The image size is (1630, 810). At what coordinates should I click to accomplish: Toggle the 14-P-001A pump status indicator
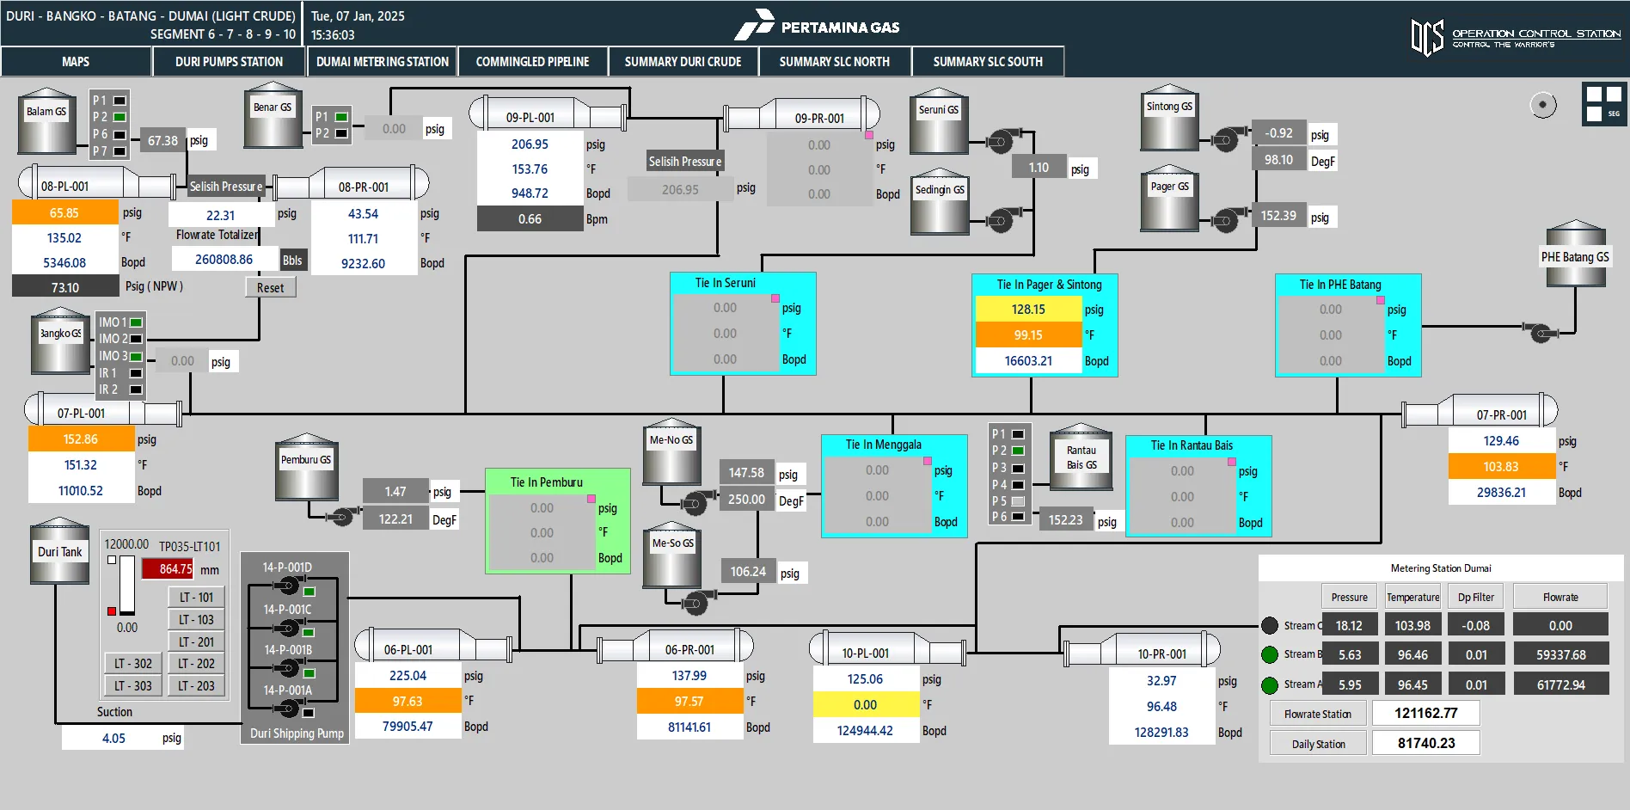click(309, 713)
